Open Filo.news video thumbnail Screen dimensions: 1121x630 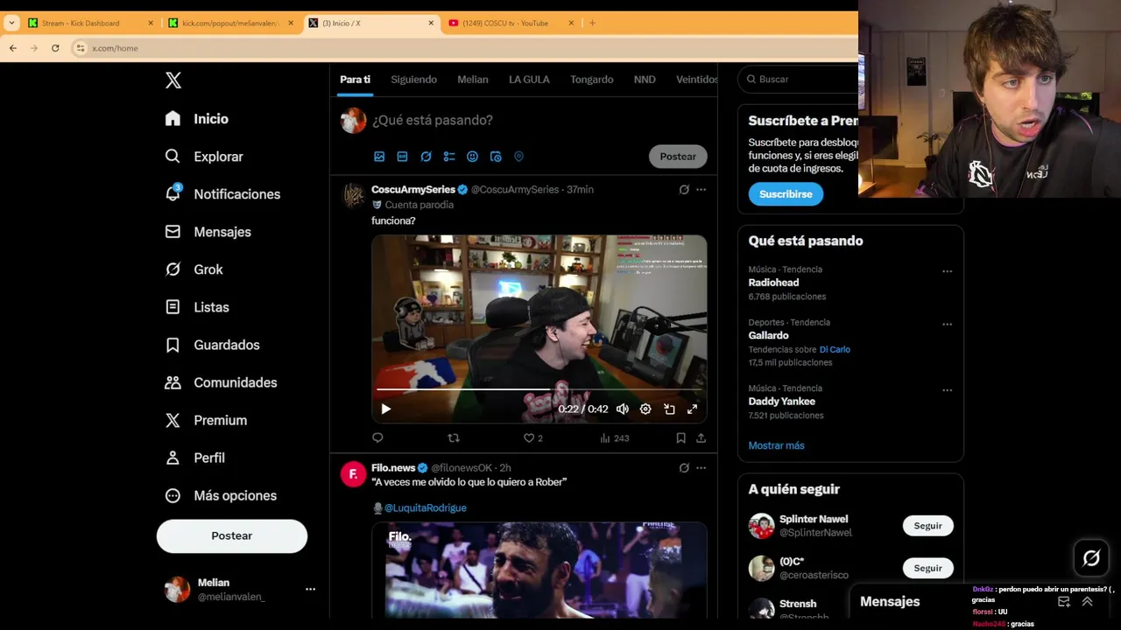coord(539,570)
